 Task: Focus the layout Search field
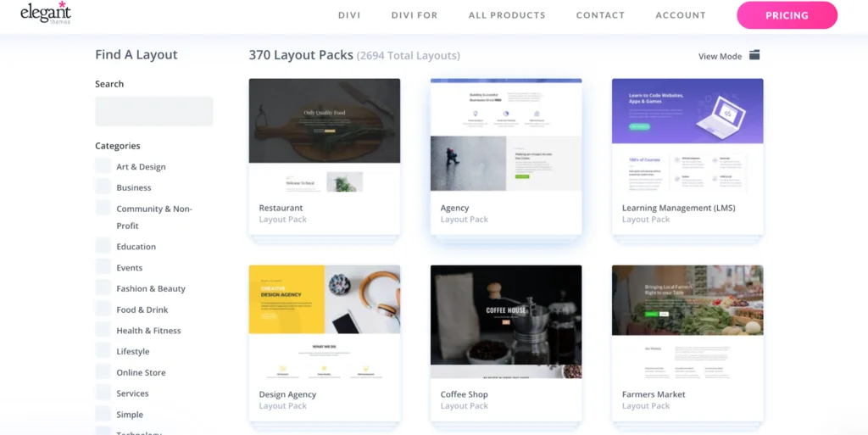pos(154,111)
